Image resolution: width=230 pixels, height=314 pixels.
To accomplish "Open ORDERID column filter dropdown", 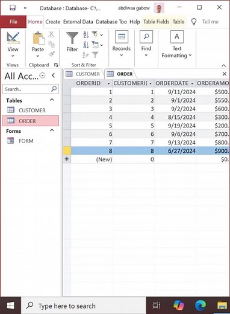I will coord(108,83).
